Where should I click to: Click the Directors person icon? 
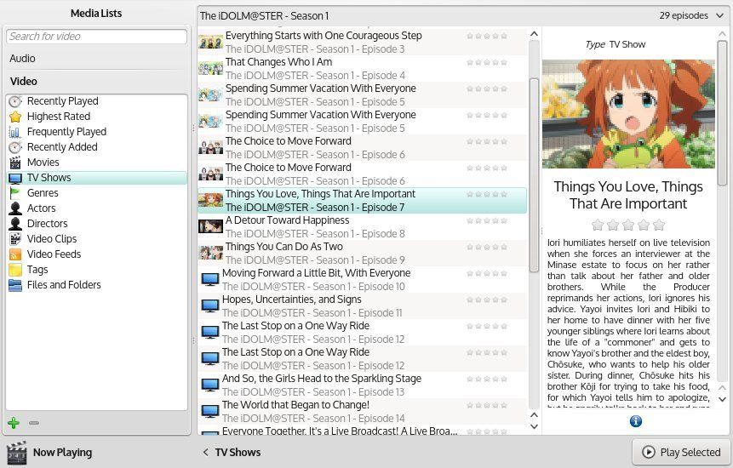15,224
